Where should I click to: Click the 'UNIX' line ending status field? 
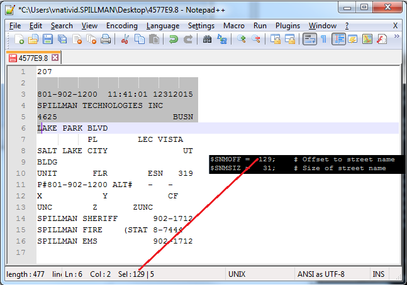[260, 274]
